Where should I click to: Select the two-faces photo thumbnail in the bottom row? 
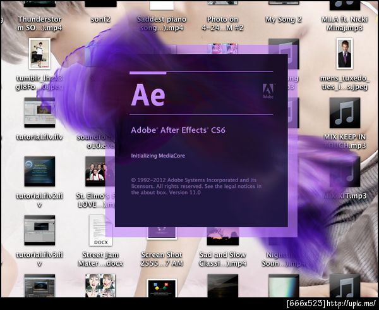(x=100, y=285)
